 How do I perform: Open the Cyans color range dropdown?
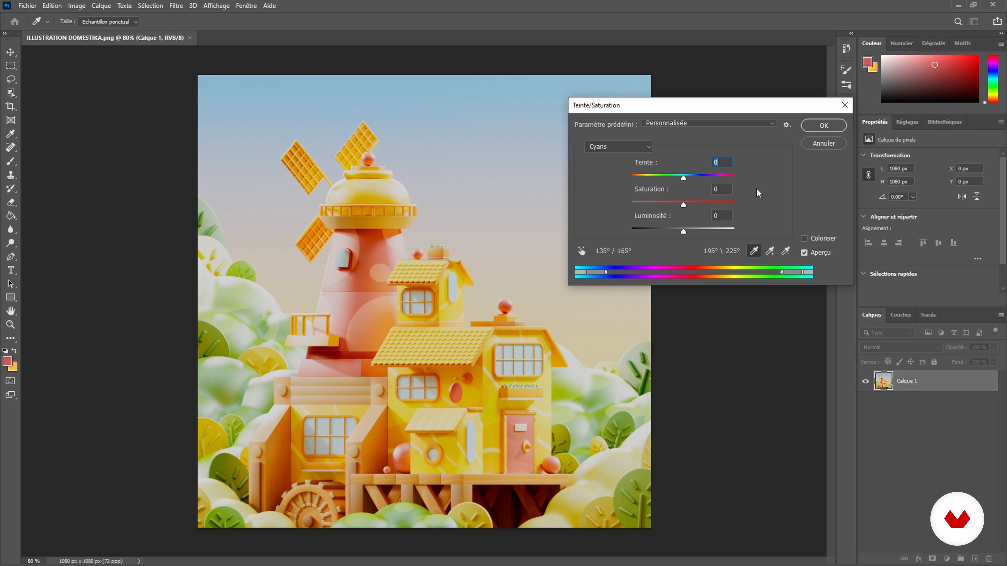tap(618, 146)
